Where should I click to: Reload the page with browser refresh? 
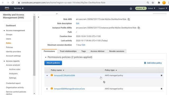pyautogui.click(x=13, y=3)
